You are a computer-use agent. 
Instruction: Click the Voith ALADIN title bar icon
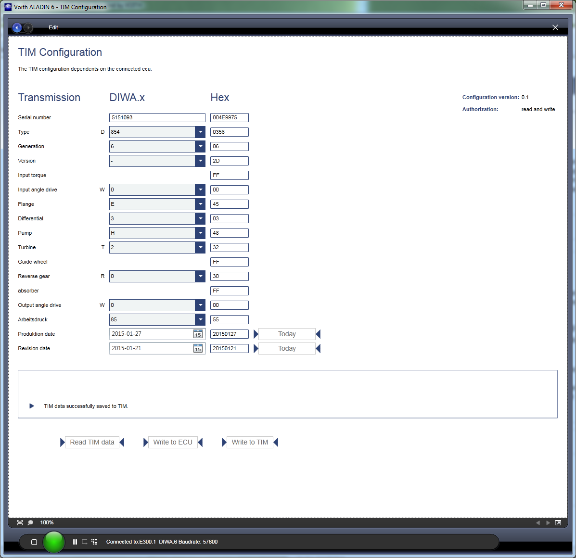click(x=8, y=7)
